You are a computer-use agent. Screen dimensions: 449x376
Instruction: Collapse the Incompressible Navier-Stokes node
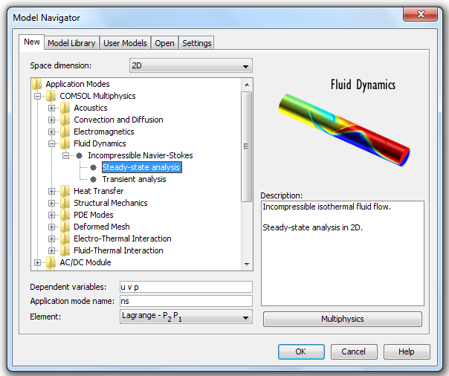[x=66, y=155]
